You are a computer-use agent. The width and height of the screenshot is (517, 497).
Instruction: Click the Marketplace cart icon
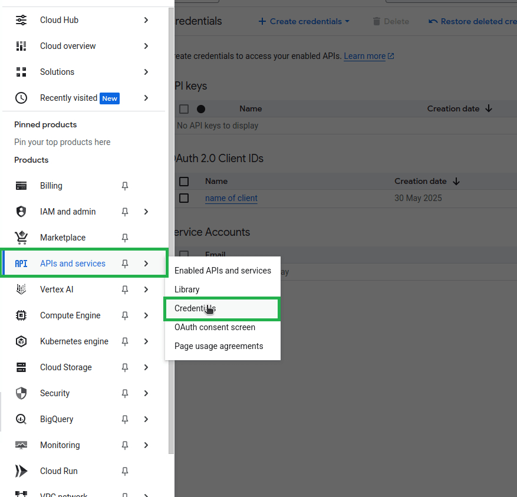coord(21,238)
